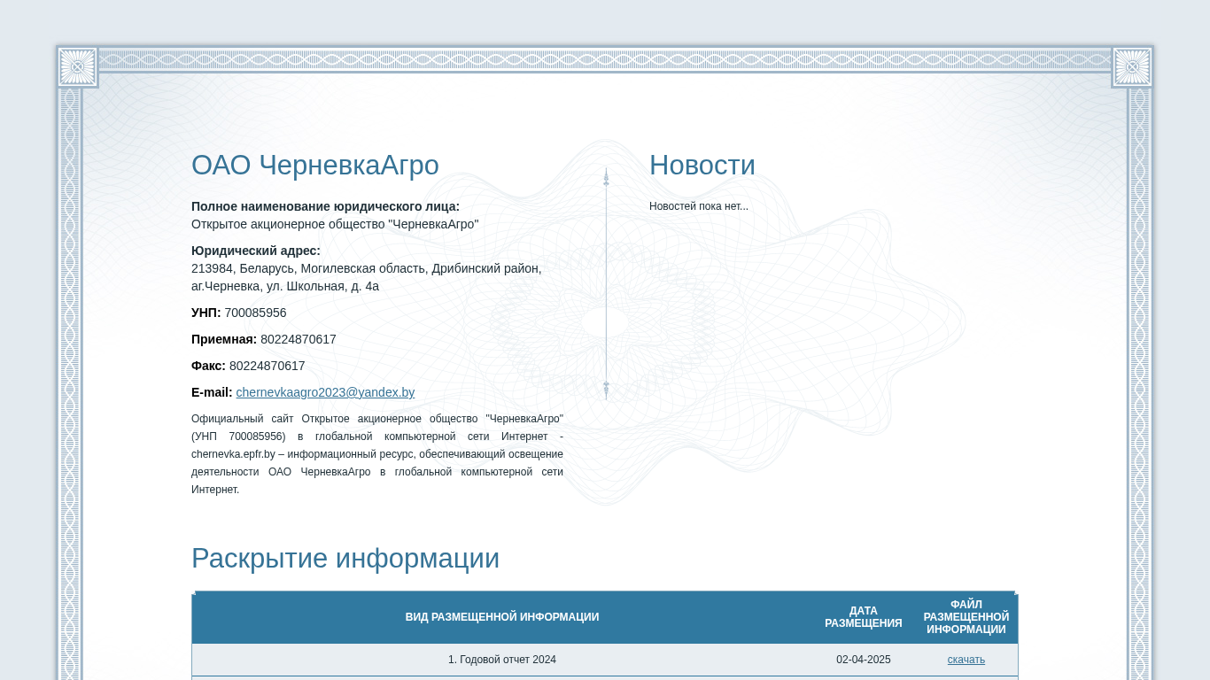Click the top-left corner rosette ornament
Screen dimensions: 1210x680
click(77, 66)
